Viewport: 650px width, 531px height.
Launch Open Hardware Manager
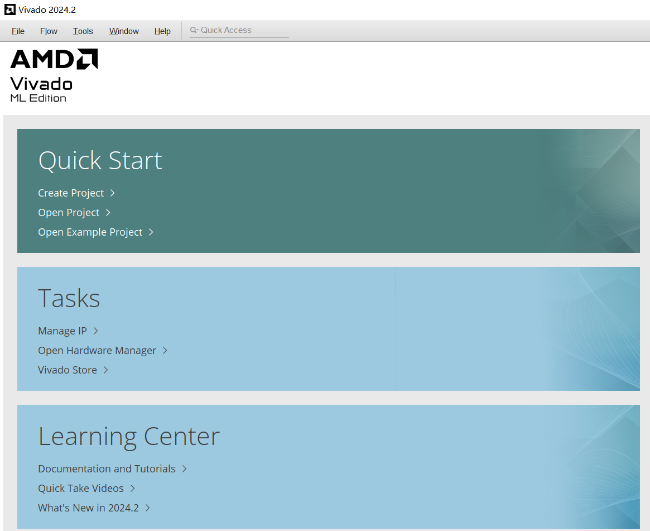[97, 350]
